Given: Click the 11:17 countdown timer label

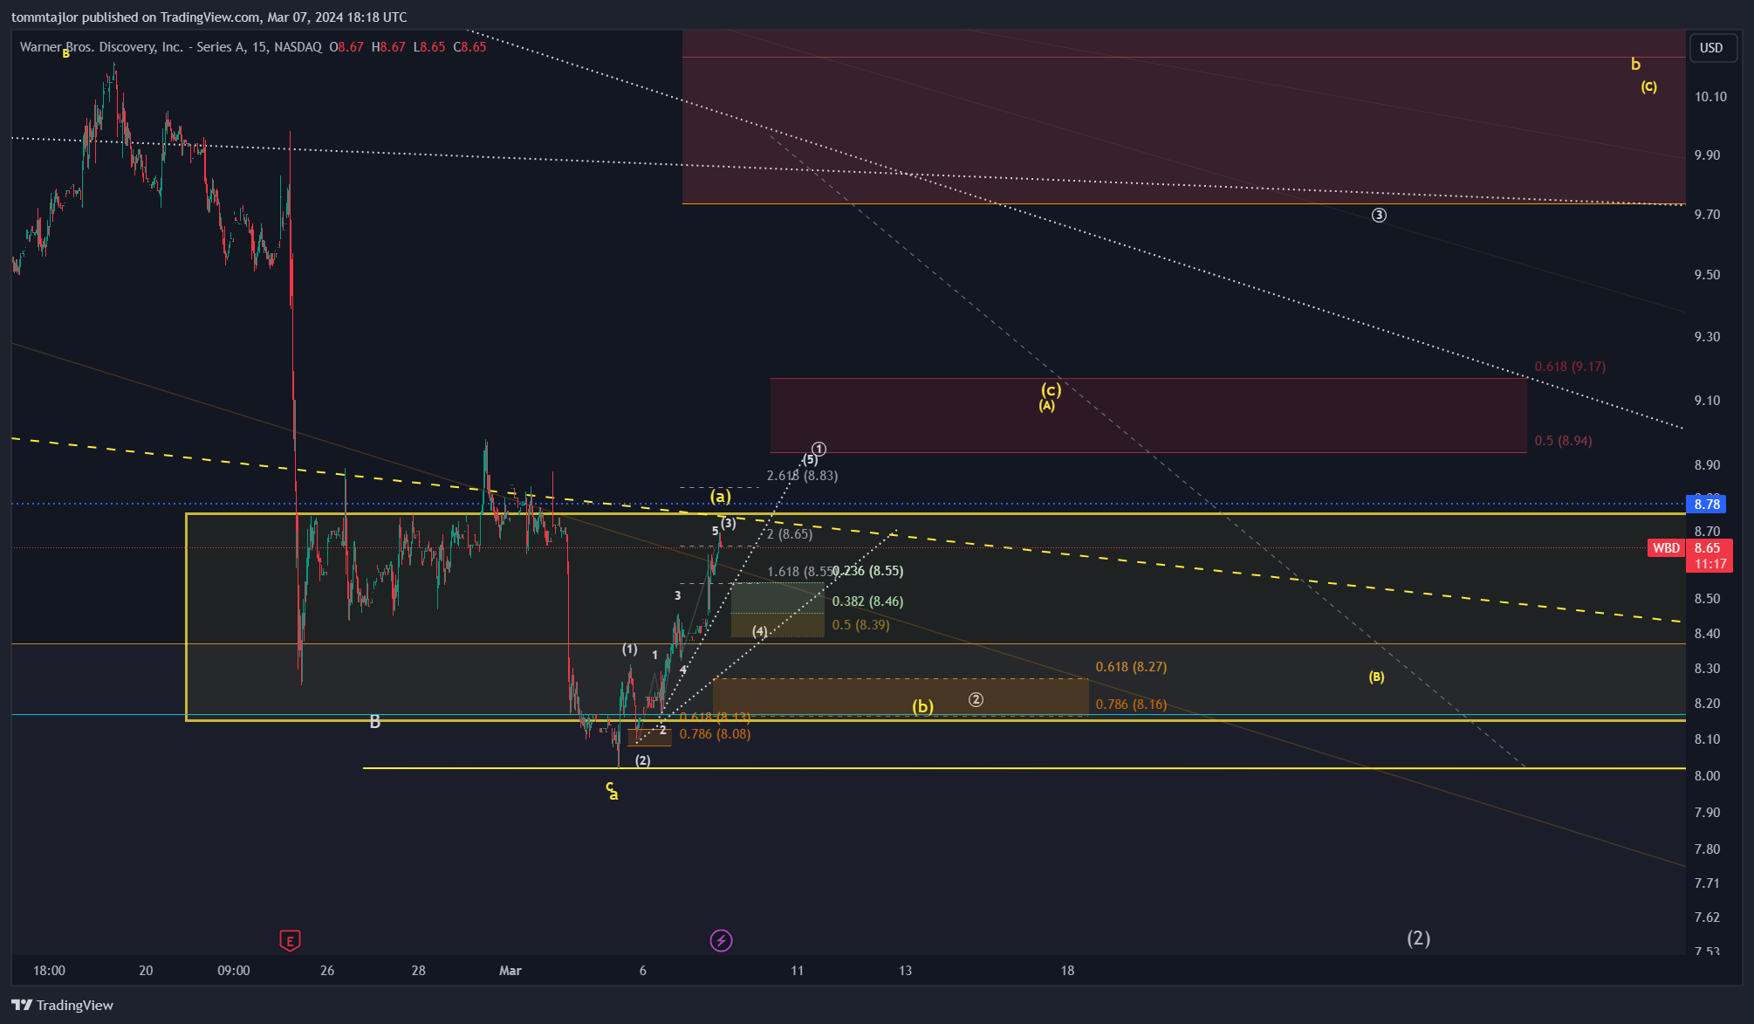Looking at the screenshot, I should (1709, 564).
